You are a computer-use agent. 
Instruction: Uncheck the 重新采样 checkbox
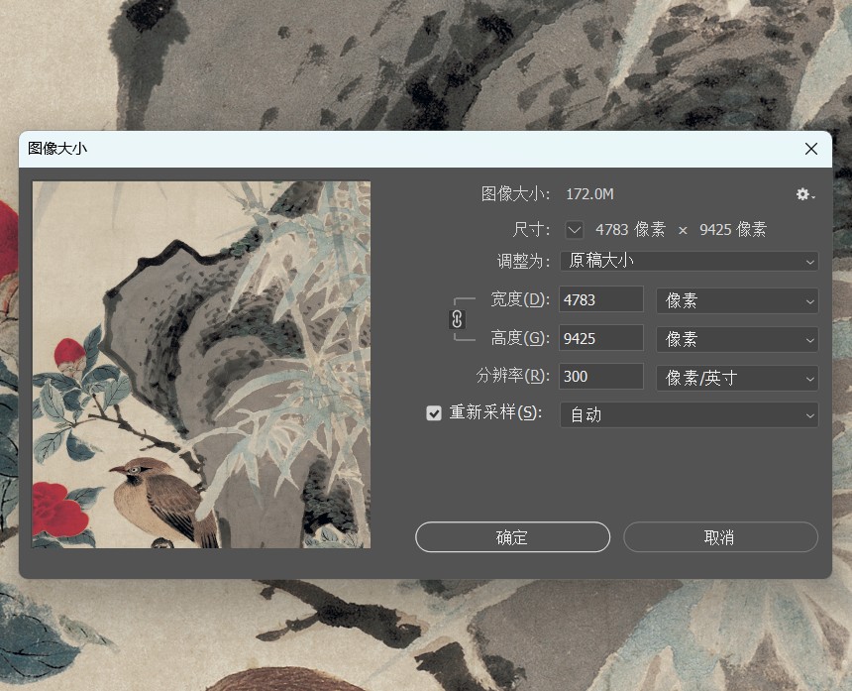pyautogui.click(x=434, y=413)
